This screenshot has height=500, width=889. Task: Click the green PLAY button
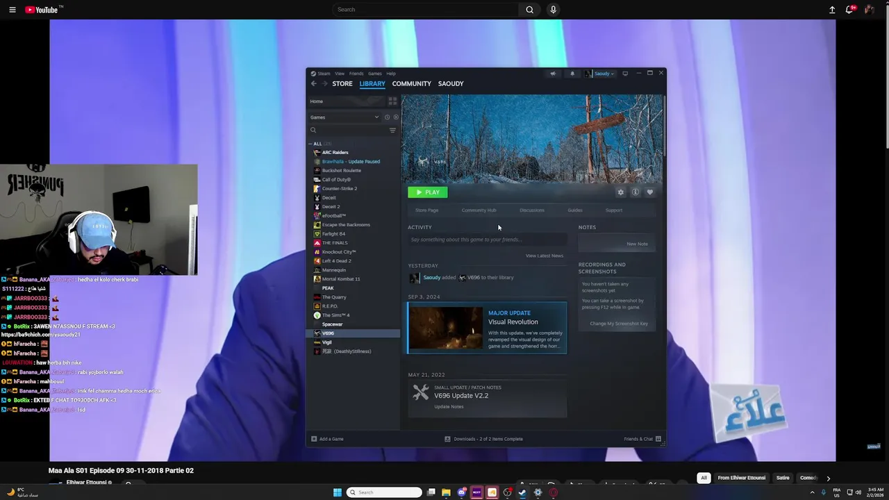click(x=428, y=192)
